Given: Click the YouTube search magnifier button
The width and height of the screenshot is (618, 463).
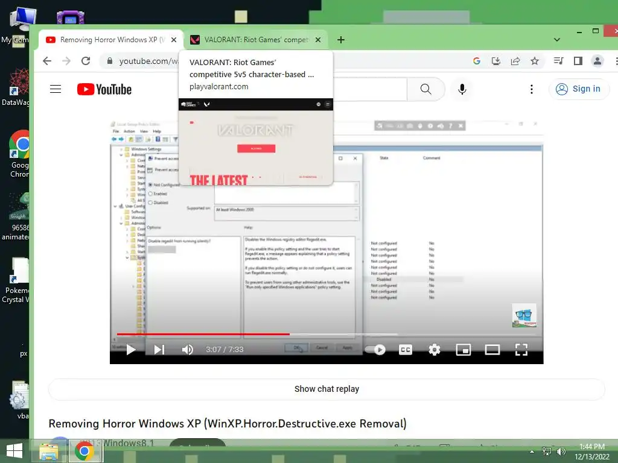Looking at the screenshot, I should point(425,89).
